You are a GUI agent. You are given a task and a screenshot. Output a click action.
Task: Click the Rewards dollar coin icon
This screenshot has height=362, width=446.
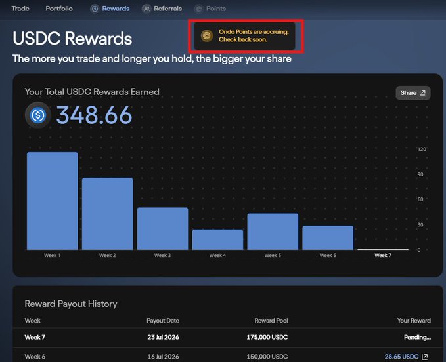click(95, 9)
